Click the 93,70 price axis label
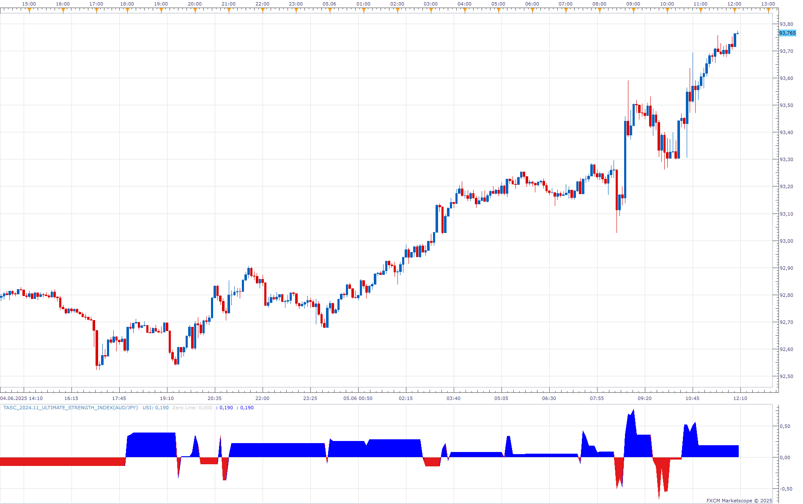The image size is (803, 504). coord(787,51)
